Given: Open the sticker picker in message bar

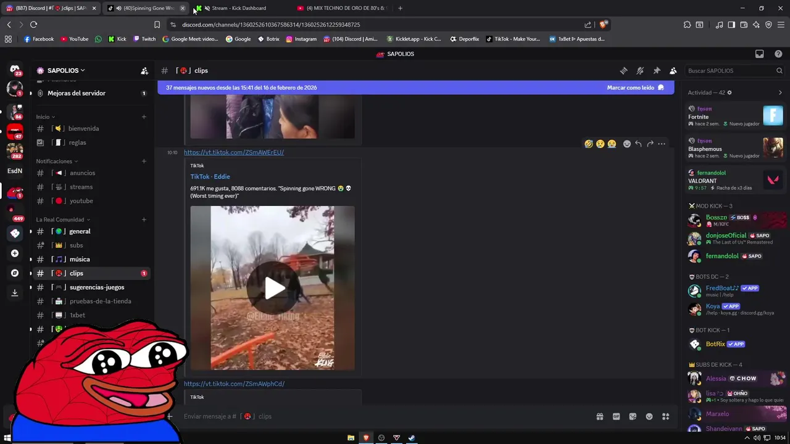Looking at the screenshot, I should (633, 416).
